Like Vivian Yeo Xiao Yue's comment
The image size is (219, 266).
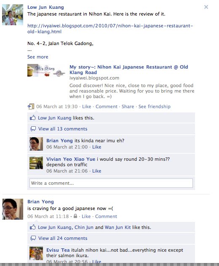pos(96,171)
